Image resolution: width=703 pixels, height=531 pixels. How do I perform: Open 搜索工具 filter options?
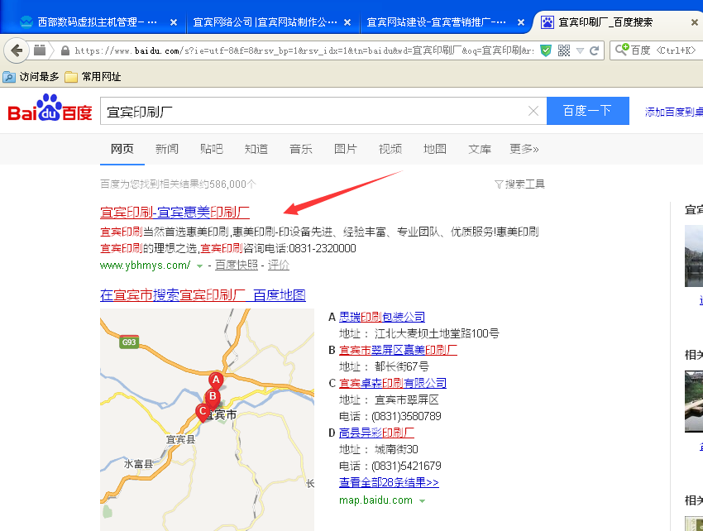coord(519,184)
